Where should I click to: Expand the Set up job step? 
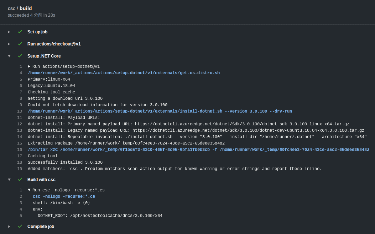click(9, 32)
